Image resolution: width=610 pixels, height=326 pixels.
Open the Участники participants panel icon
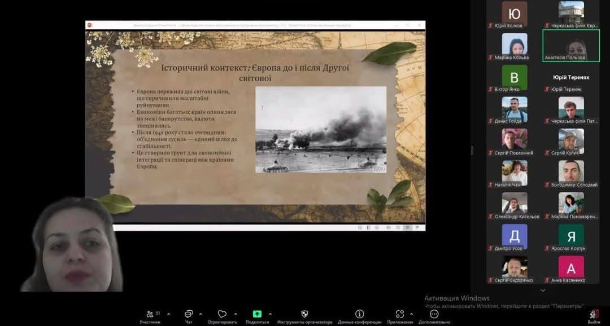coord(150,314)
